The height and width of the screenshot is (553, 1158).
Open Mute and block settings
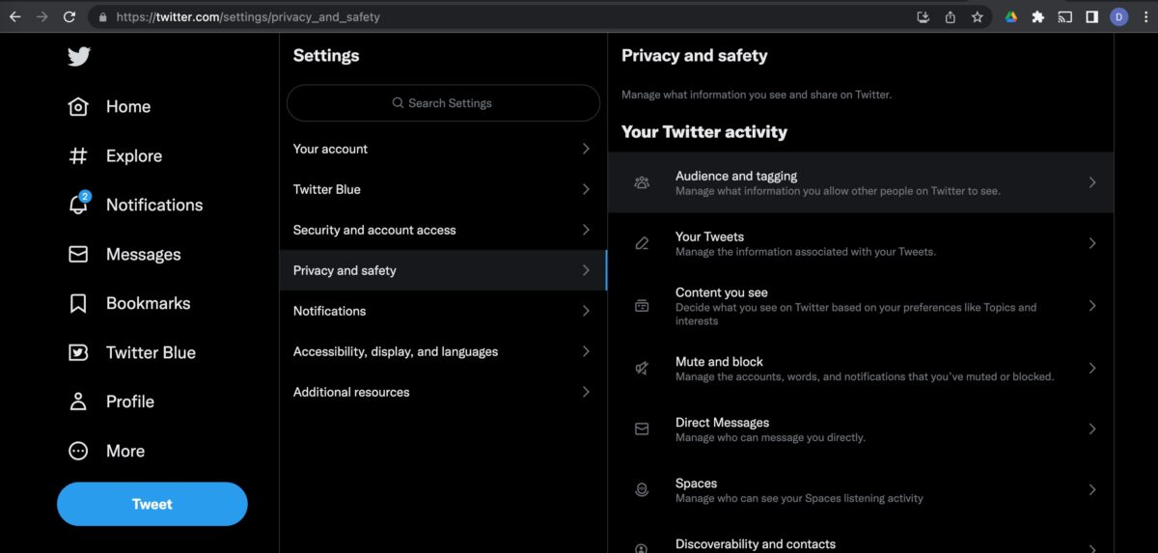tap(861, 369)
